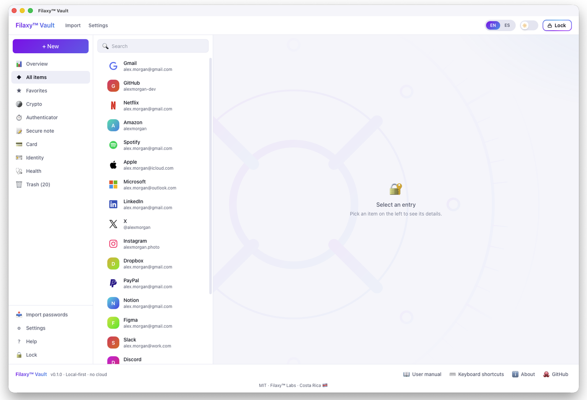Click the entry list scrollbar
Image resolution: width=587 pixels, height=400 pixels.
click(210, 176)
